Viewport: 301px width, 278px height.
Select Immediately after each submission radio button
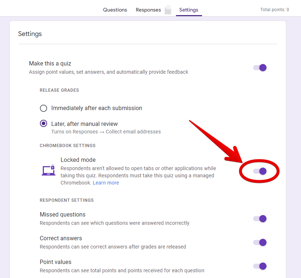pyautogui.click(x=44, y=108)
